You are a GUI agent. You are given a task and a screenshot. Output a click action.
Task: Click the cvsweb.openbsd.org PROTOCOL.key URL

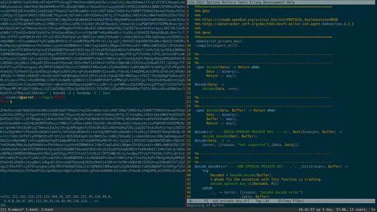click(x=270, y=19)
